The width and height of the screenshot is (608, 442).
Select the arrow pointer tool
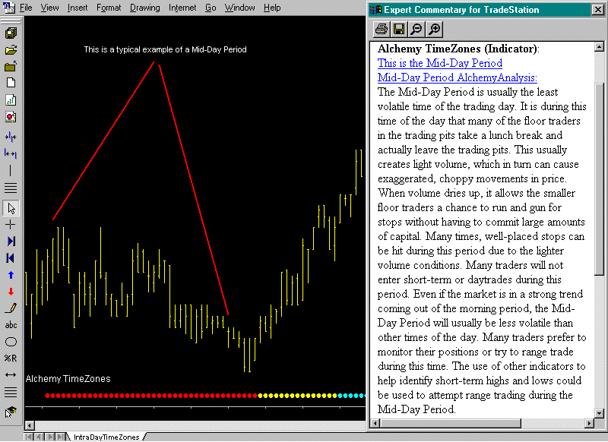coord(11,208)
